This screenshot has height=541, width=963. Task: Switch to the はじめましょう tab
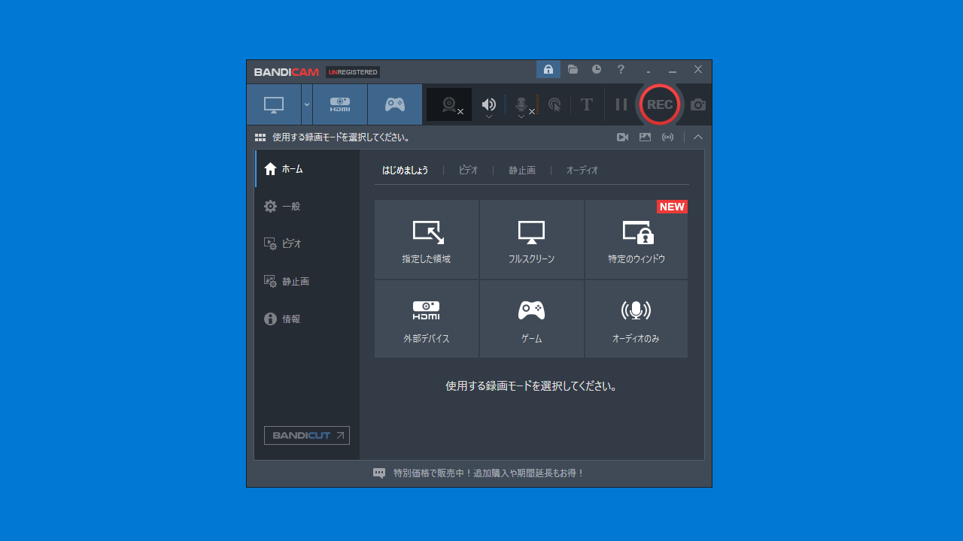406,171
